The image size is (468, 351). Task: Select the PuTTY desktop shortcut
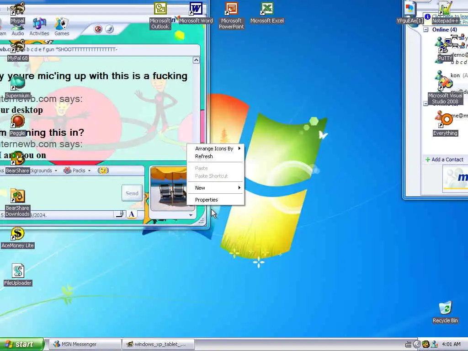pos(445,50)
